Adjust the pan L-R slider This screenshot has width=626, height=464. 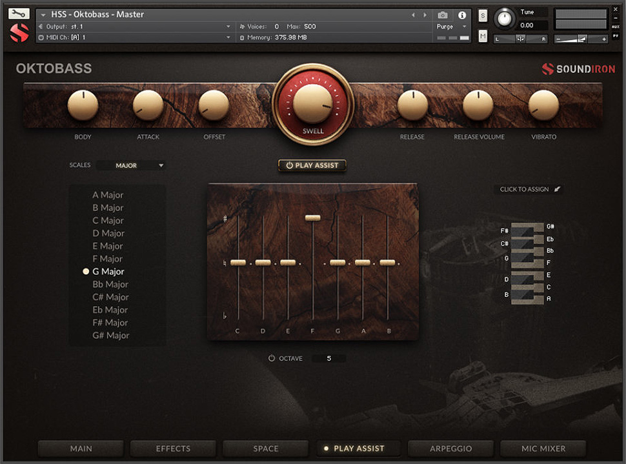click(521, 39)
